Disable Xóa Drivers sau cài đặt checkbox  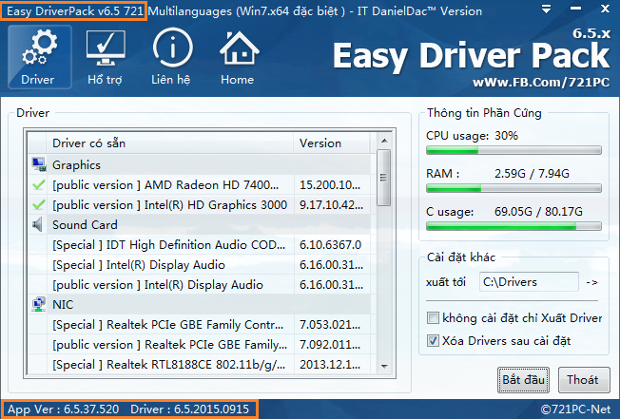pyautogui.click(x=433, y=340)
